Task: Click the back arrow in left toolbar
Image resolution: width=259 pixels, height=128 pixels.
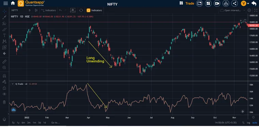Action: tap(4, 54)
